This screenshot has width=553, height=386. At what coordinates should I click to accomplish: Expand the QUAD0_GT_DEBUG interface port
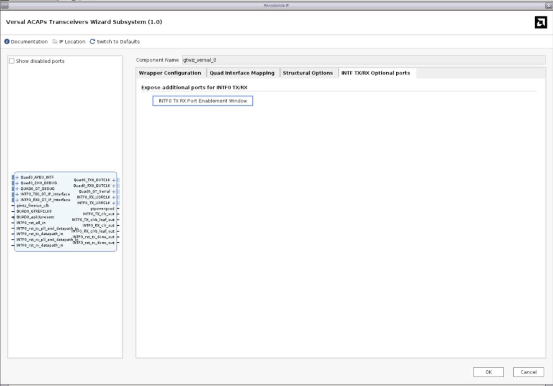point(17,189)
